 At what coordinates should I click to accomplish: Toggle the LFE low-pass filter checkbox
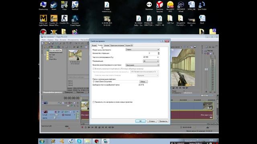(x=94, y=69)
